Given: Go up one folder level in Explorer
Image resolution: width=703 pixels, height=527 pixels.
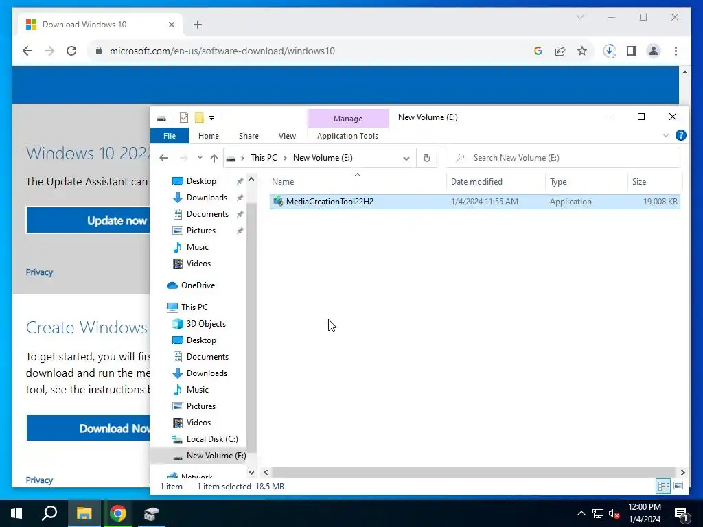Looking at the screenshot, I should pyautogui.click(x=214, y=158).
